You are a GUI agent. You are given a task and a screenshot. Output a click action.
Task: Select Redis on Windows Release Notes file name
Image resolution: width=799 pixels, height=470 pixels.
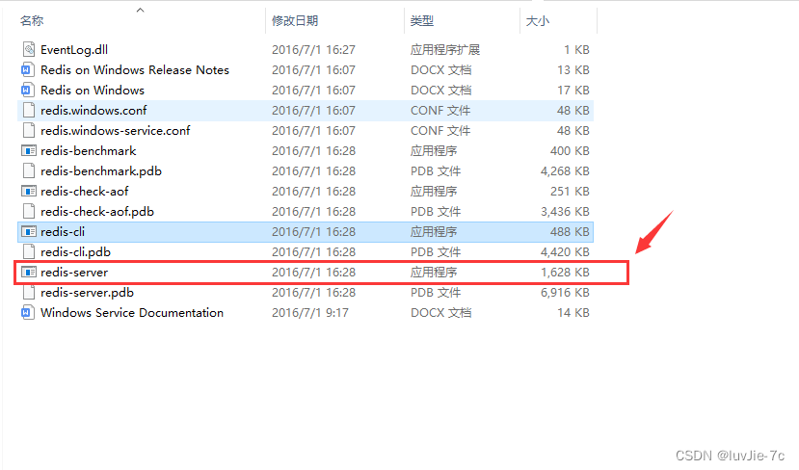point(135,69)
